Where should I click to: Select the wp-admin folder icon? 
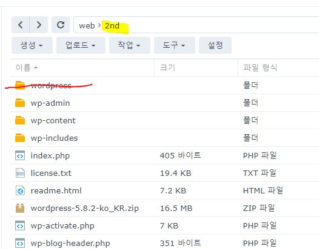pos(20,103)
